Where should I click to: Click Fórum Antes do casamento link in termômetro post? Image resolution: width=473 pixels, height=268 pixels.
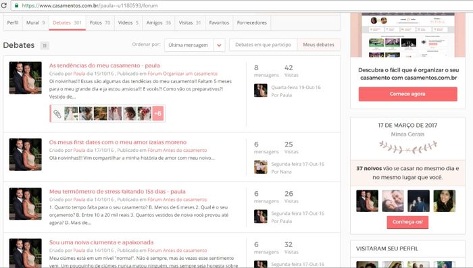tap(177, 200)
